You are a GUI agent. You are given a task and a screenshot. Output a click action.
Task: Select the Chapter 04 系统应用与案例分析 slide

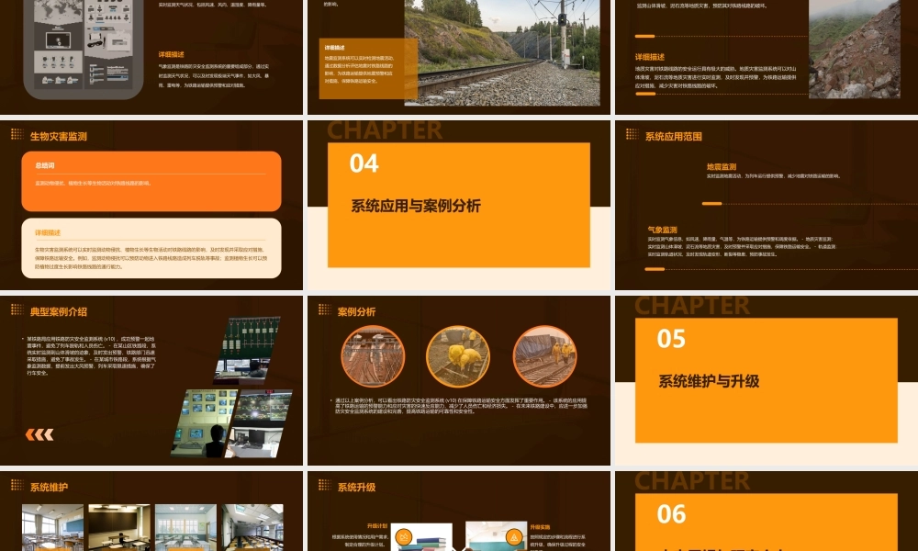458,205
